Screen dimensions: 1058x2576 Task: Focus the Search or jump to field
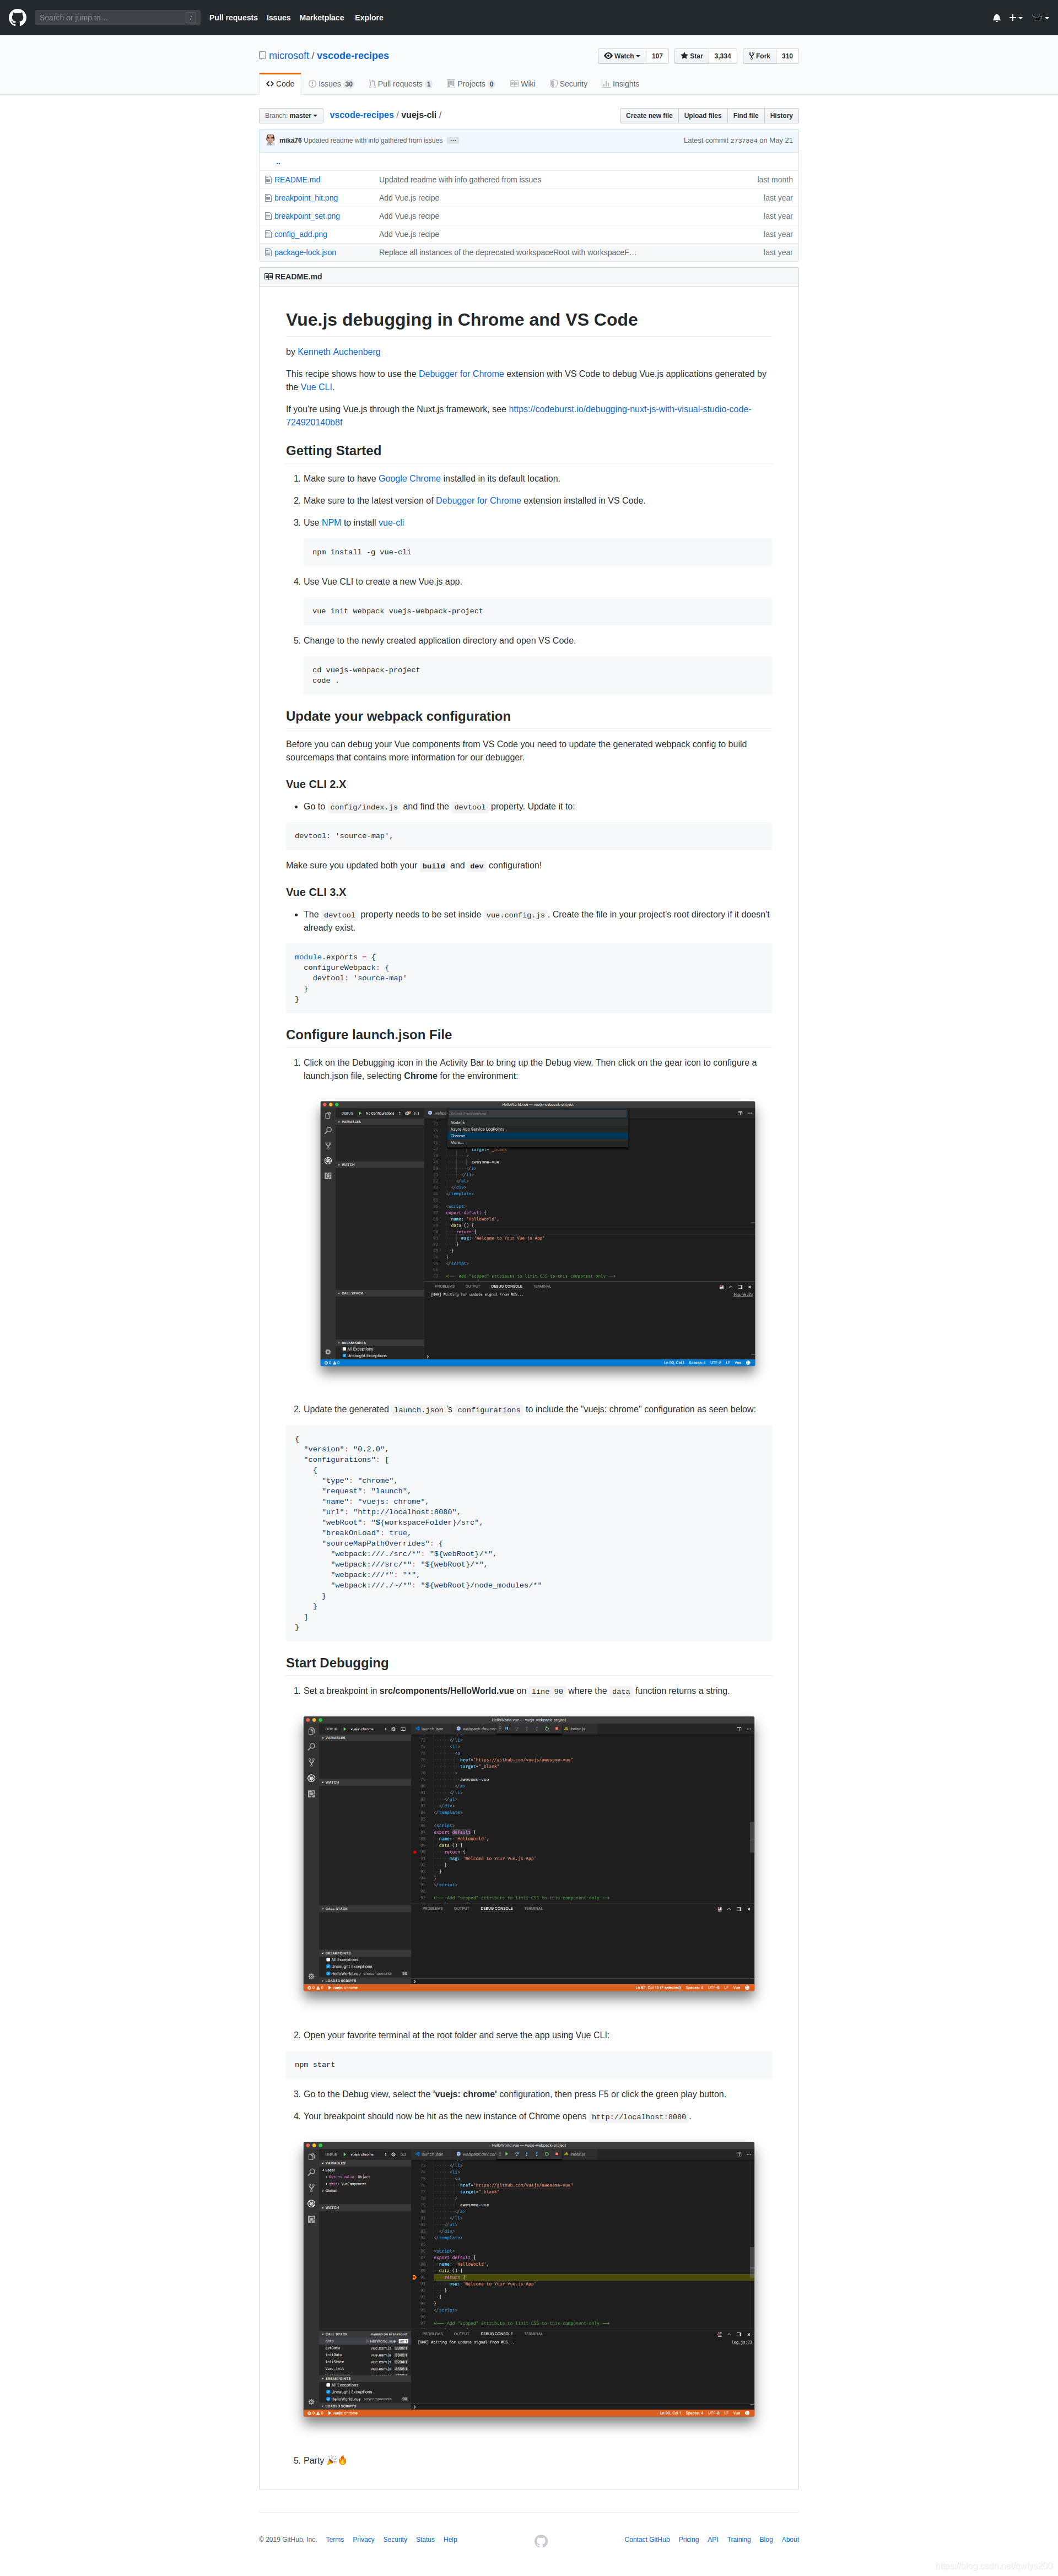pos(117,17)
